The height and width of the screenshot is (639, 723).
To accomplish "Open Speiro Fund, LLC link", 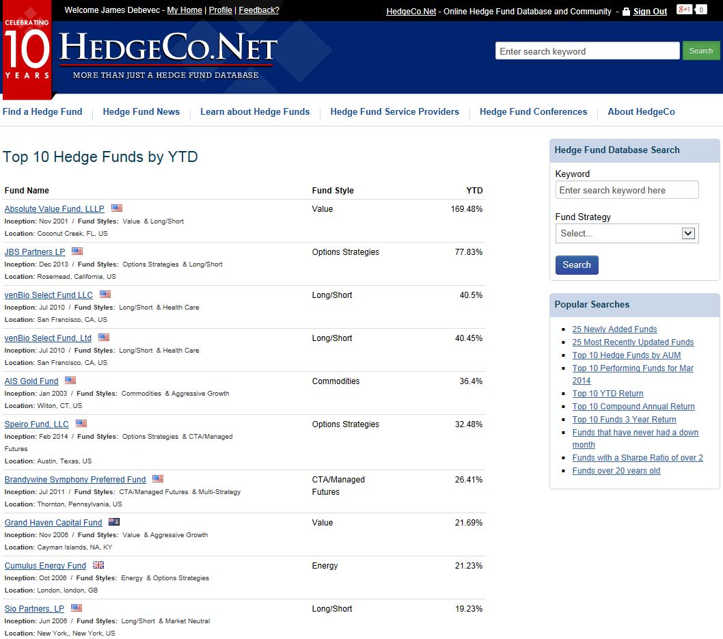I will [37, 424].
